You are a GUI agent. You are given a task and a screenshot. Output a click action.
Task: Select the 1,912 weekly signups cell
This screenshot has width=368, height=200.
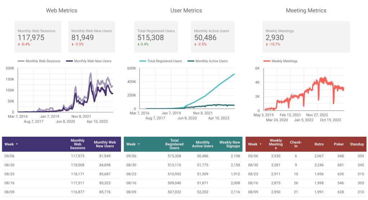(235, 174)
